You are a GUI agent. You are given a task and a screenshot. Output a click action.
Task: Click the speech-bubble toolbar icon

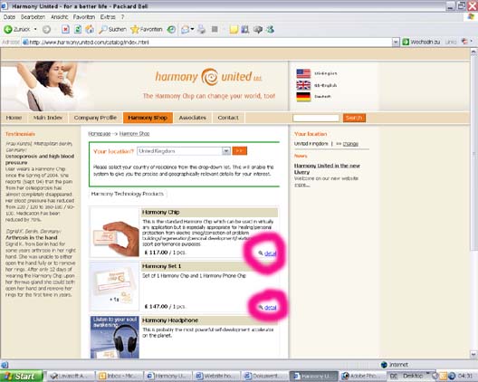tap(258, 29)
